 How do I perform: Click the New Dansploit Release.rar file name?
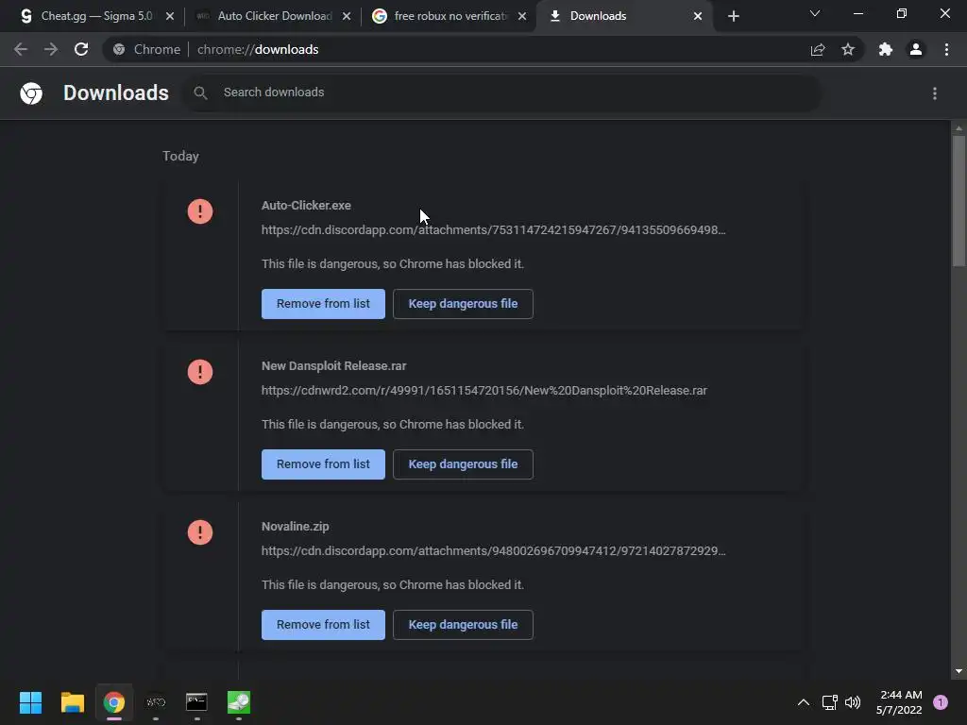(333, 365)
